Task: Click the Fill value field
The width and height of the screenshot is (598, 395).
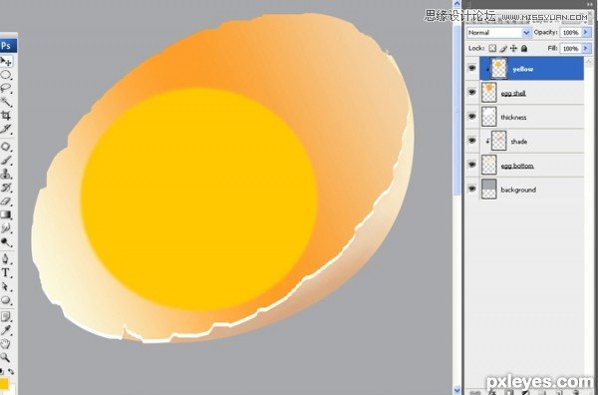Action: pos(570,49)
